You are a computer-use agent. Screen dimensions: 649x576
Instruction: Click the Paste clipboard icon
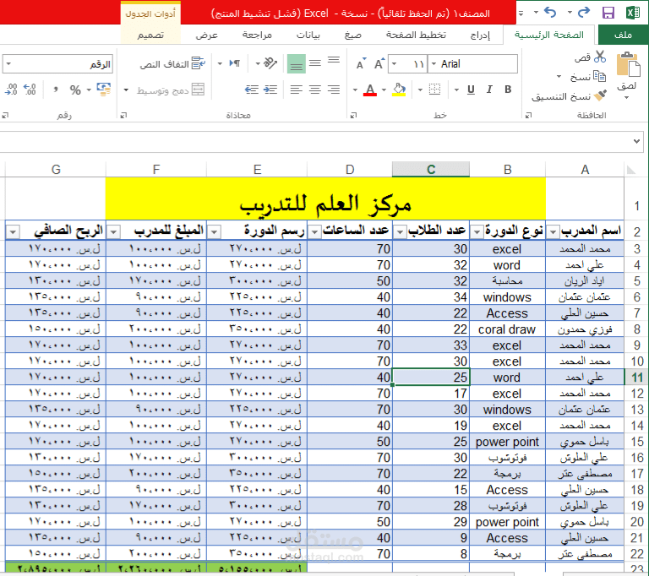(628, 64)
